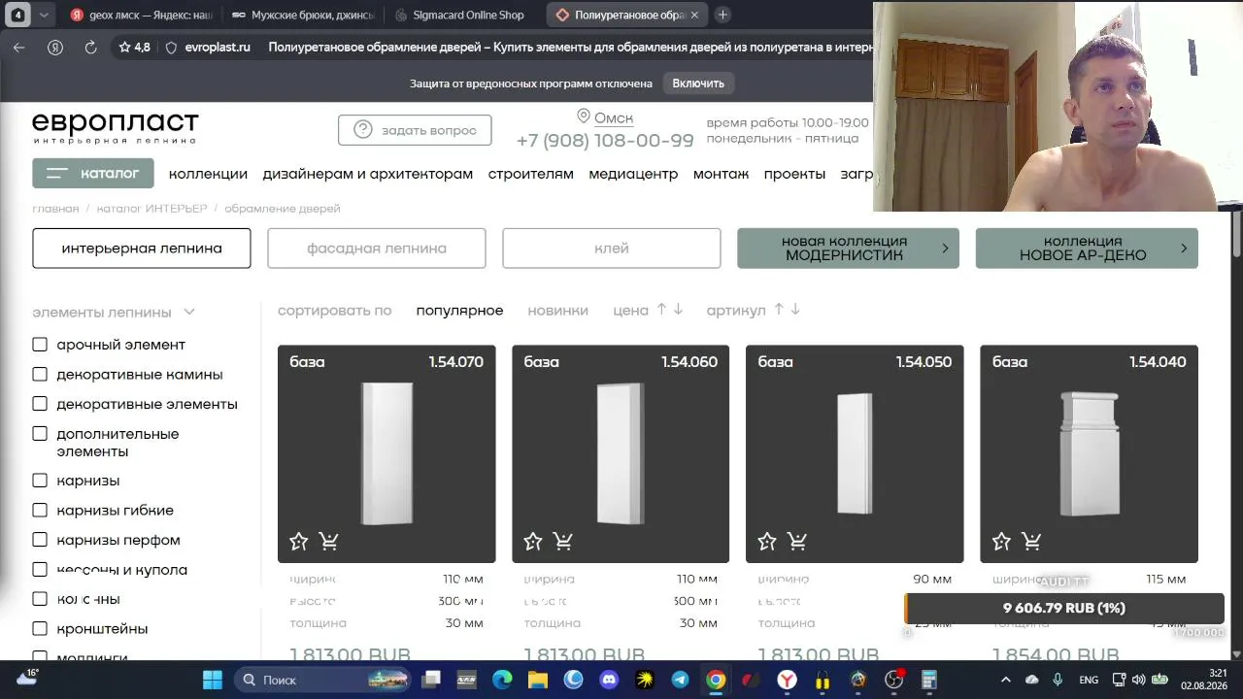The width and height of the screenshot is (1243, 699).
Task: Open Calculator from the taskbar
Action: coord(929,680)
